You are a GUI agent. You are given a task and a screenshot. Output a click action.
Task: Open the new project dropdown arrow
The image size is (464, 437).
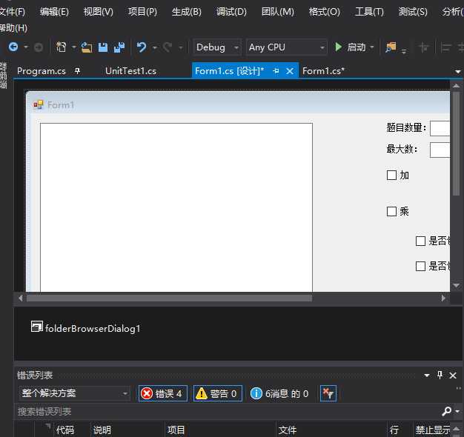[x=73, y=47]
